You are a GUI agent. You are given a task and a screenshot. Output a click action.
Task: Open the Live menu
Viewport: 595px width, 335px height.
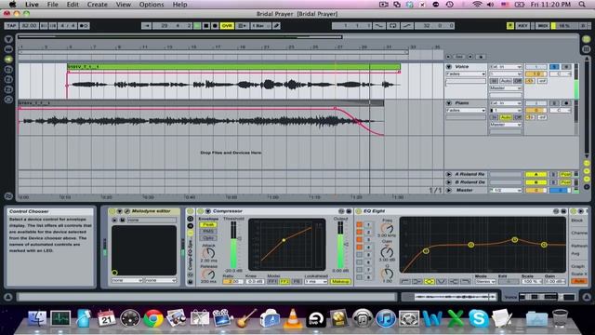pos(32,5)
